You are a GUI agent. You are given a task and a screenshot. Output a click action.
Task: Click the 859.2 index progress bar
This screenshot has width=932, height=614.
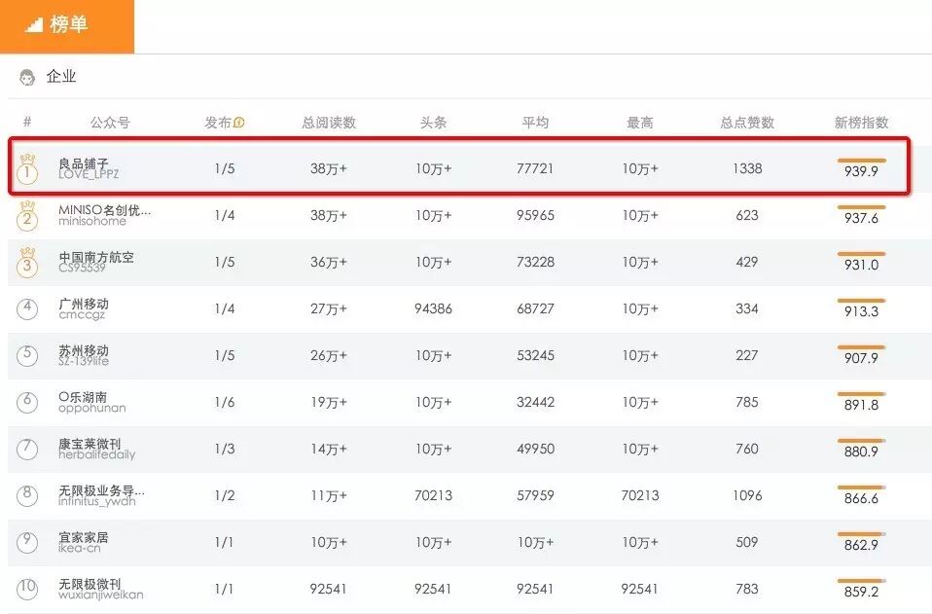tap(861, 580)
